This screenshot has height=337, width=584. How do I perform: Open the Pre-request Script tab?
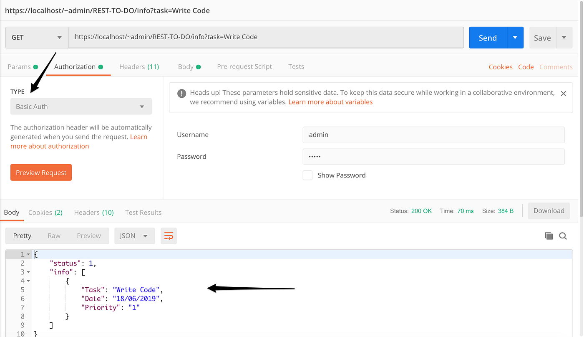click(x=244, y=66)
